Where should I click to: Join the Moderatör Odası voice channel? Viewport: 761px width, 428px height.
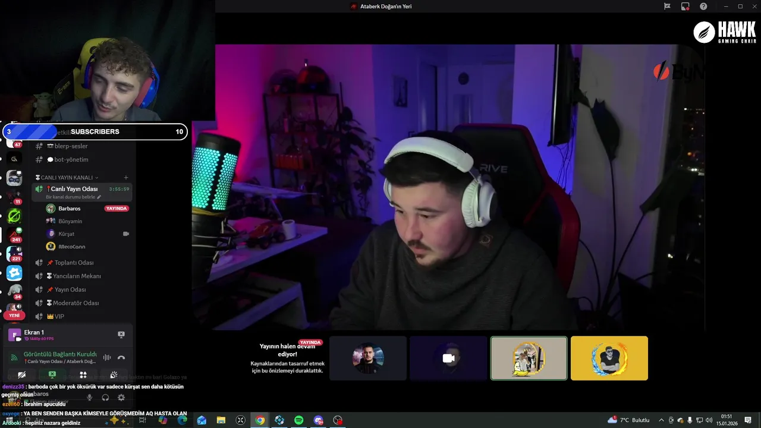point(82,303)
